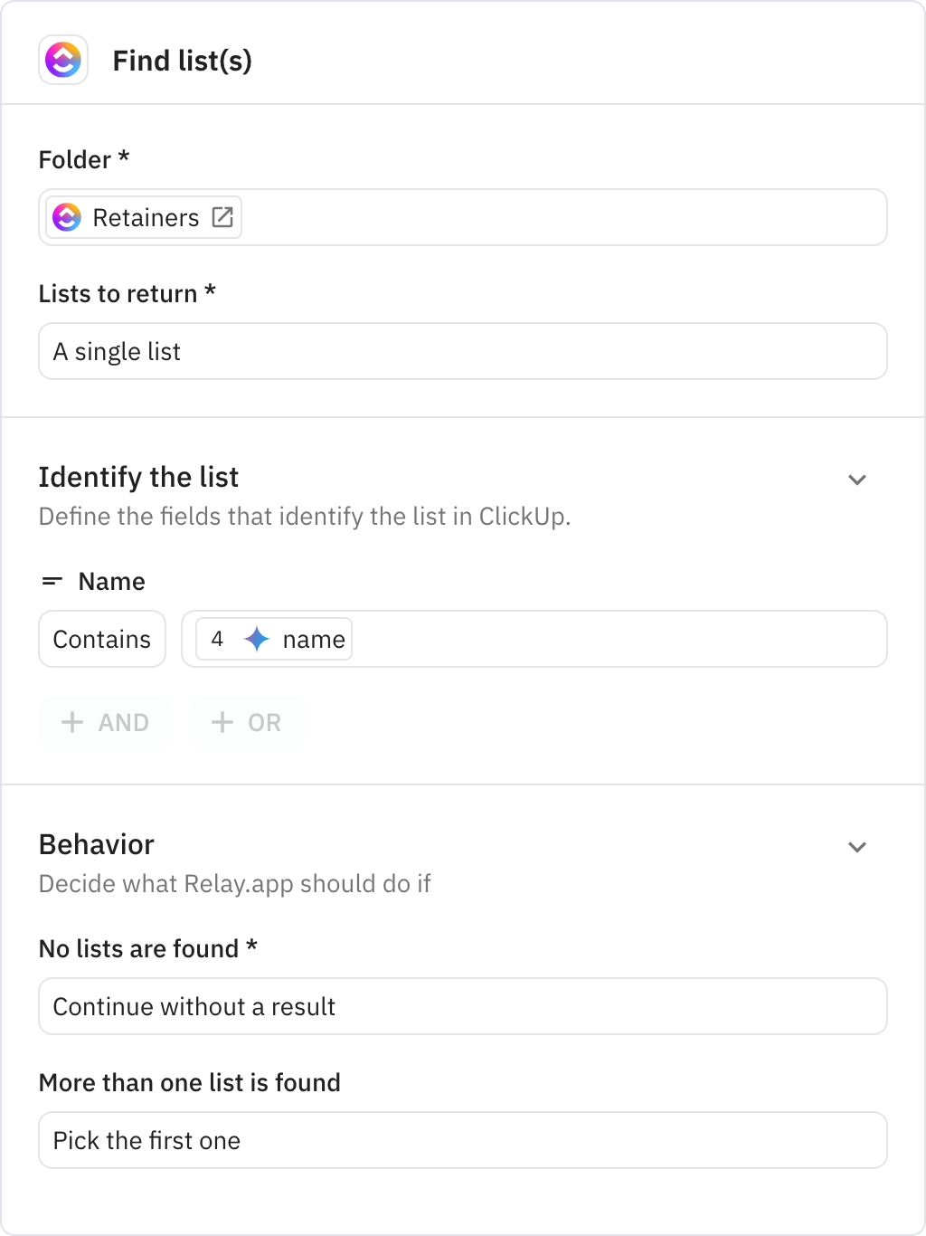Image resolution: width=926 pixels, height=1236 pixels.
Task: Open the "No lists are found" behavior dropdown
Action: coord(462,1006)
